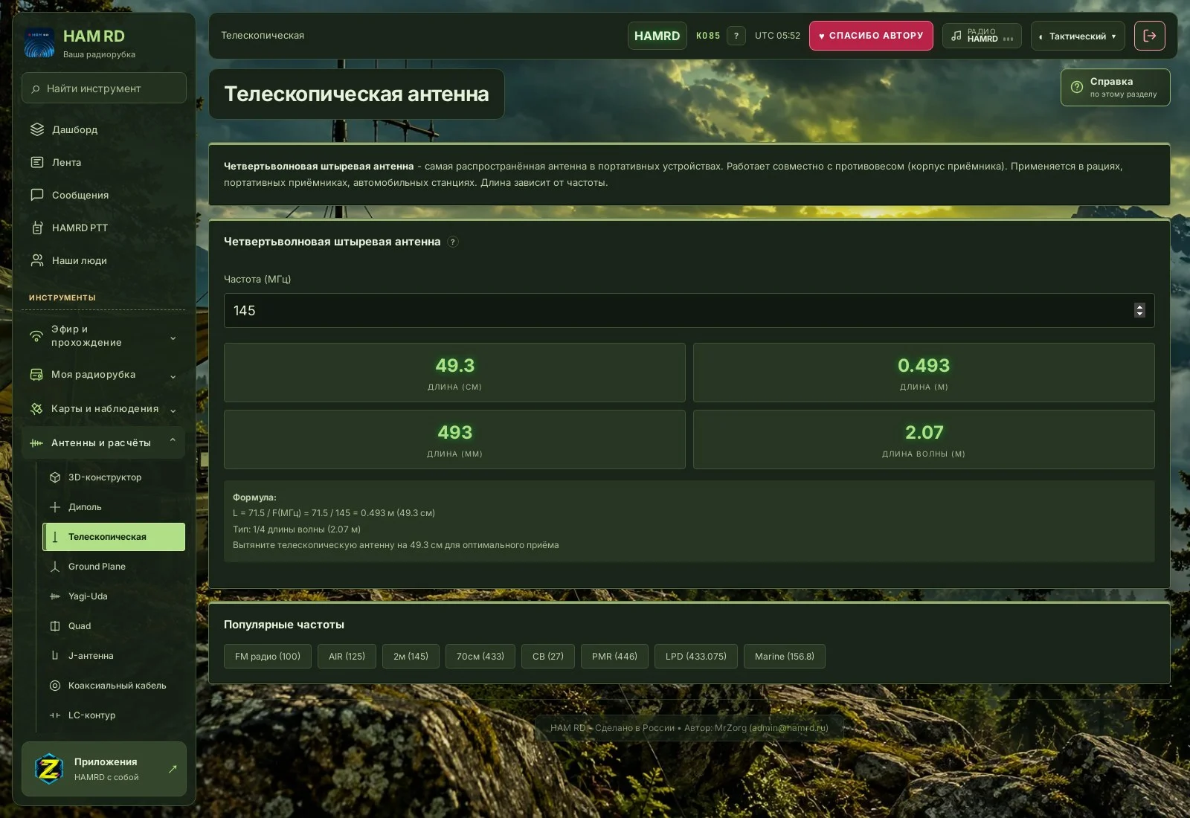Click the help icon beside Четвертьволновая штыревая антенна
The width and height of the screenshot is (1190, 818).
pos(453,242)
